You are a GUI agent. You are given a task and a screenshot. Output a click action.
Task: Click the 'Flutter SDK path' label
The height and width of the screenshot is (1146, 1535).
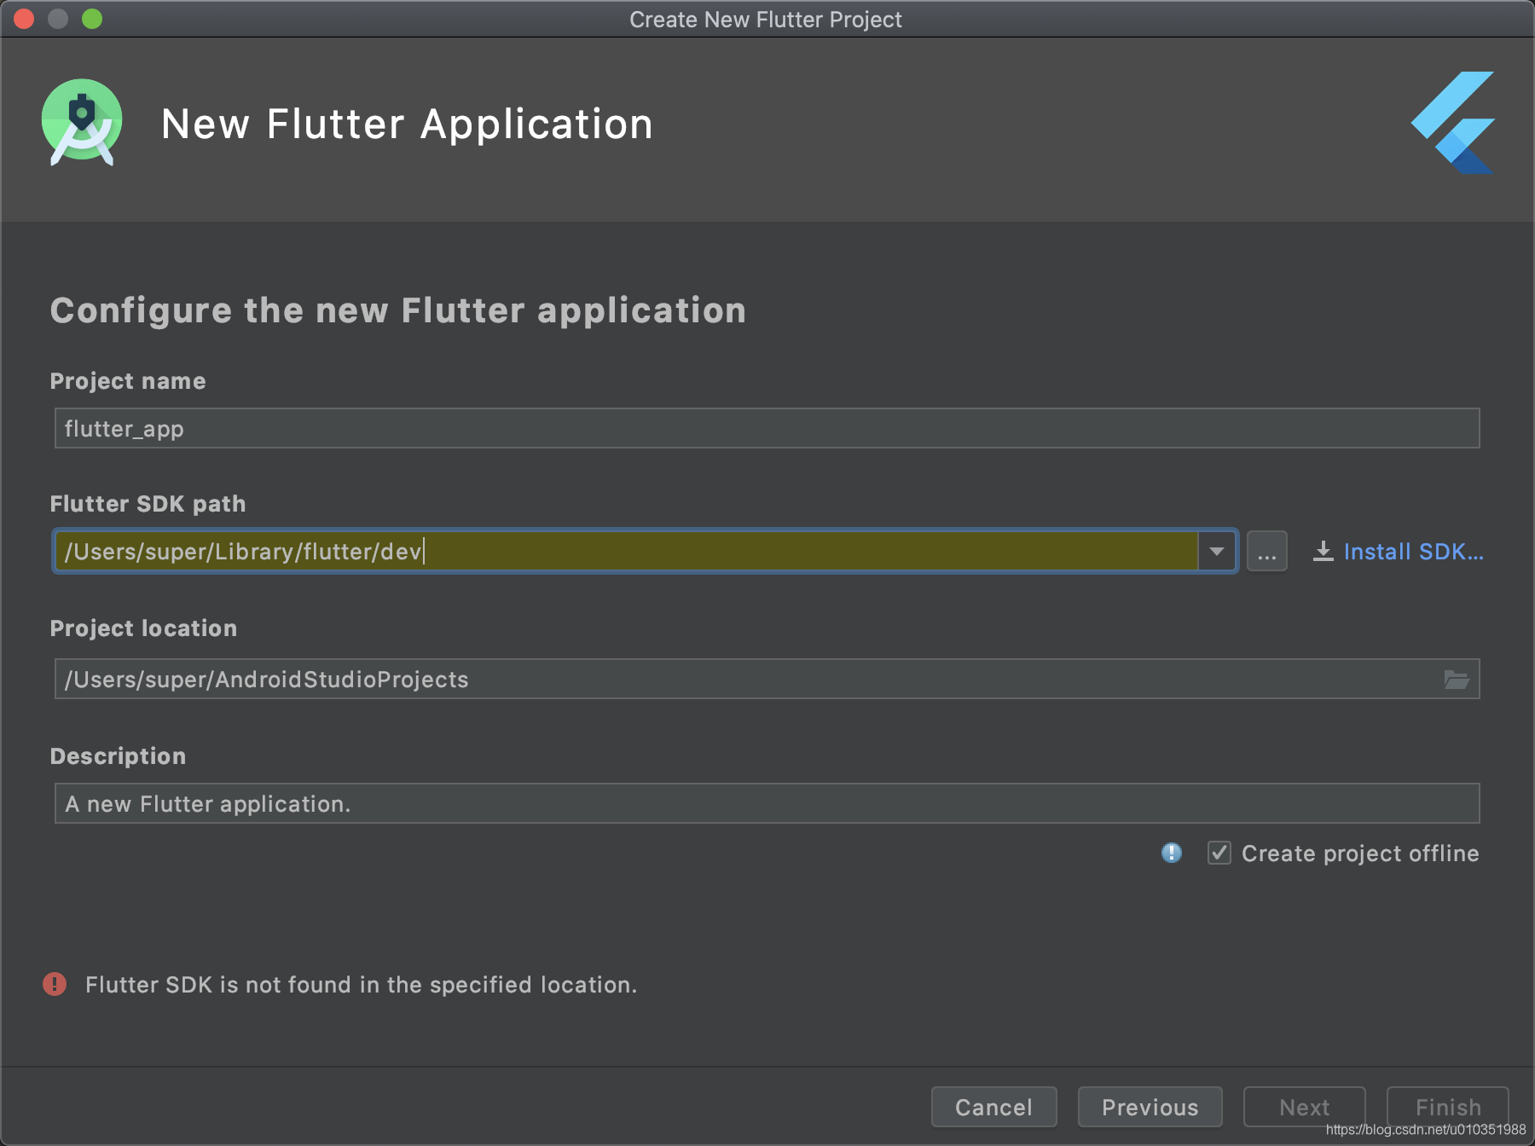148,504
